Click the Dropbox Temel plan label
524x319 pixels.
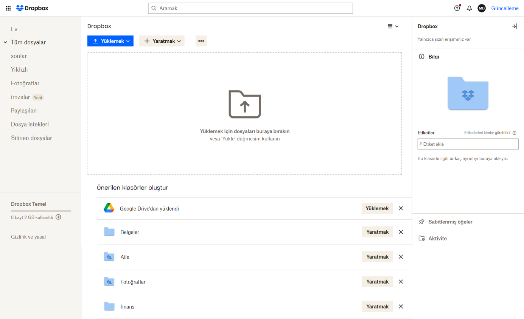click(x=29, y=204)
